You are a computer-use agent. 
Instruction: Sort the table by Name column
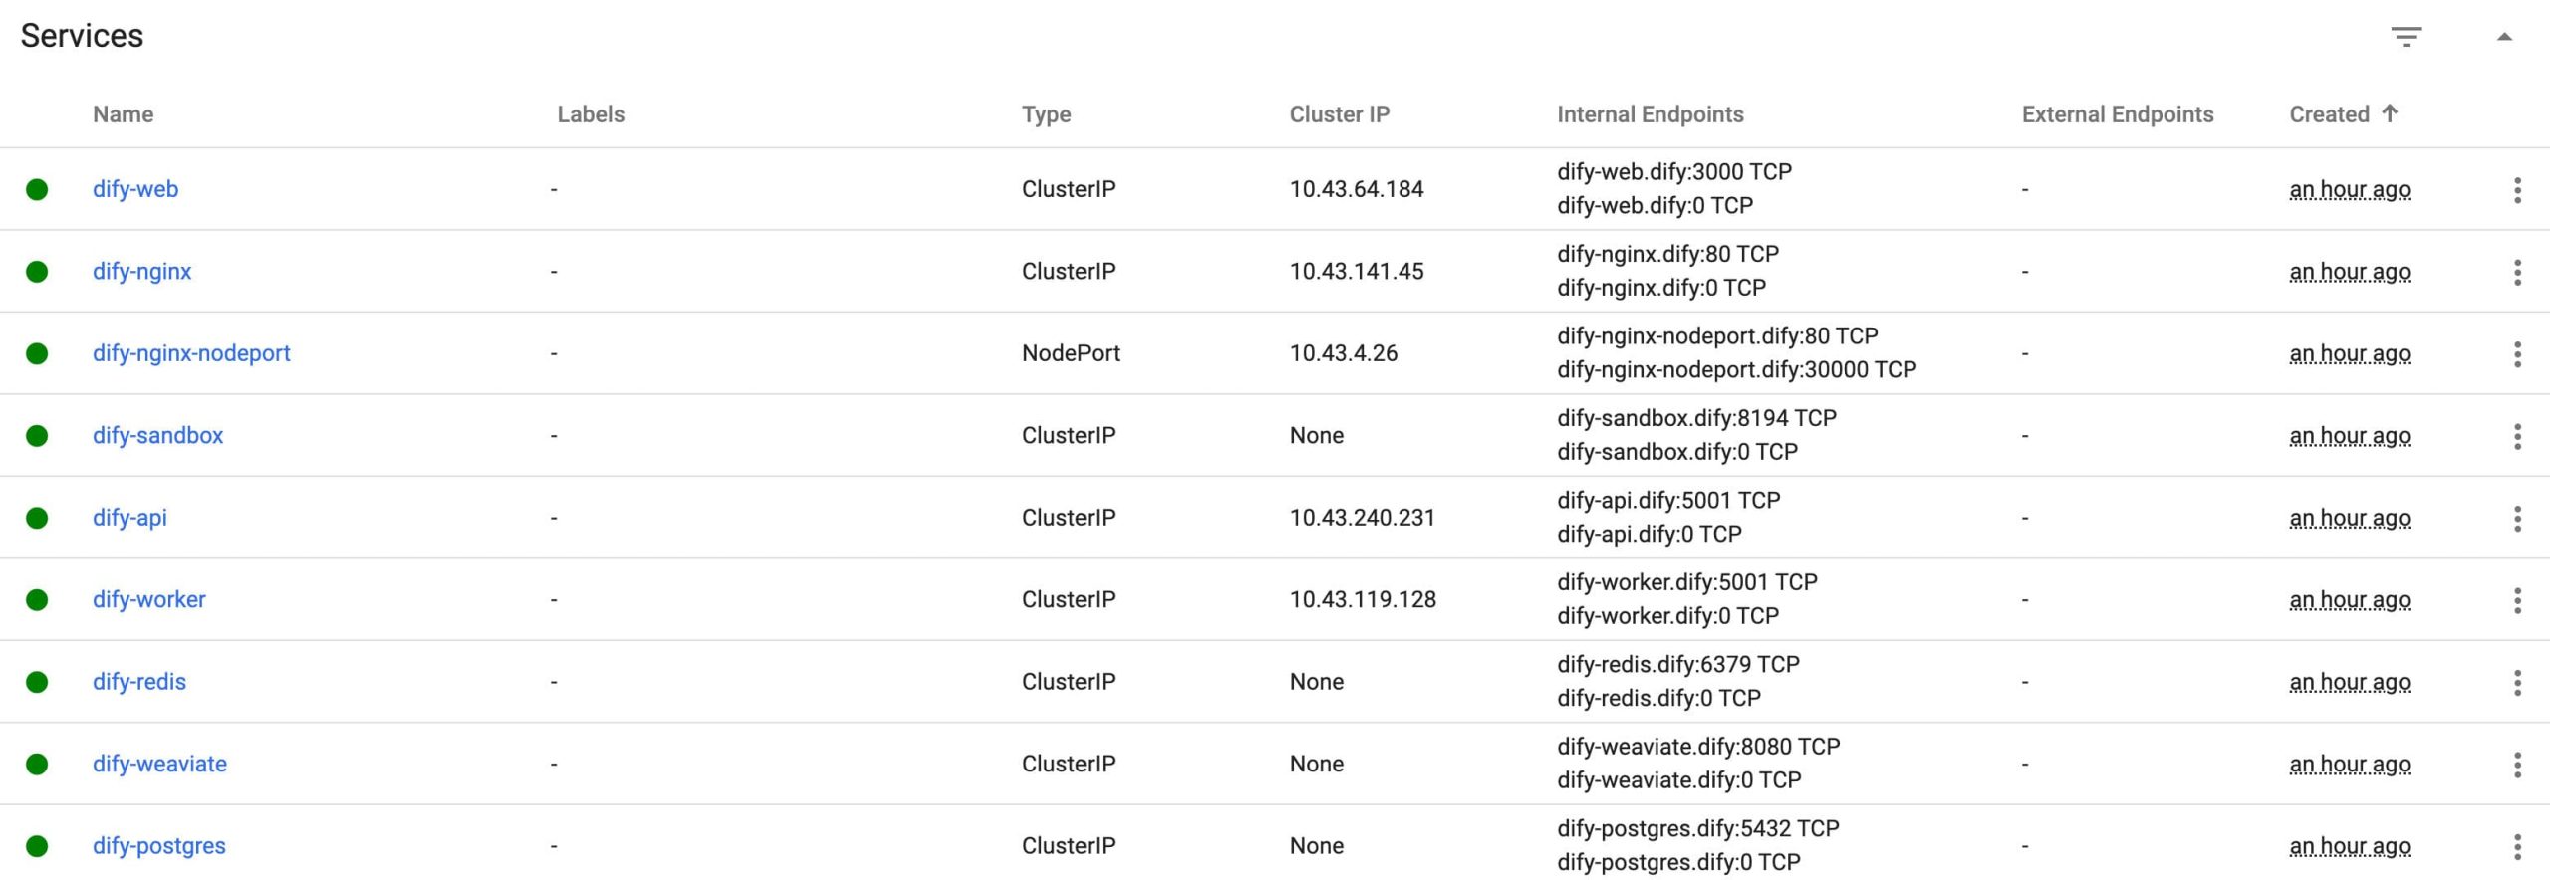pos(124,114)
